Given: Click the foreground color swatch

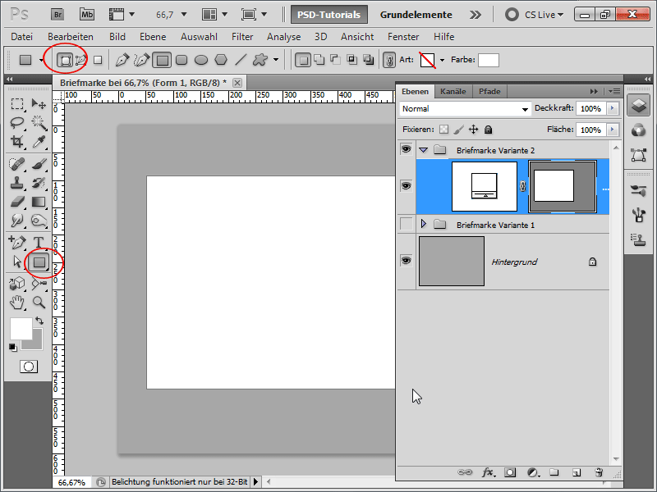Looking at the screenshot, I should click(x=21, y=329).
